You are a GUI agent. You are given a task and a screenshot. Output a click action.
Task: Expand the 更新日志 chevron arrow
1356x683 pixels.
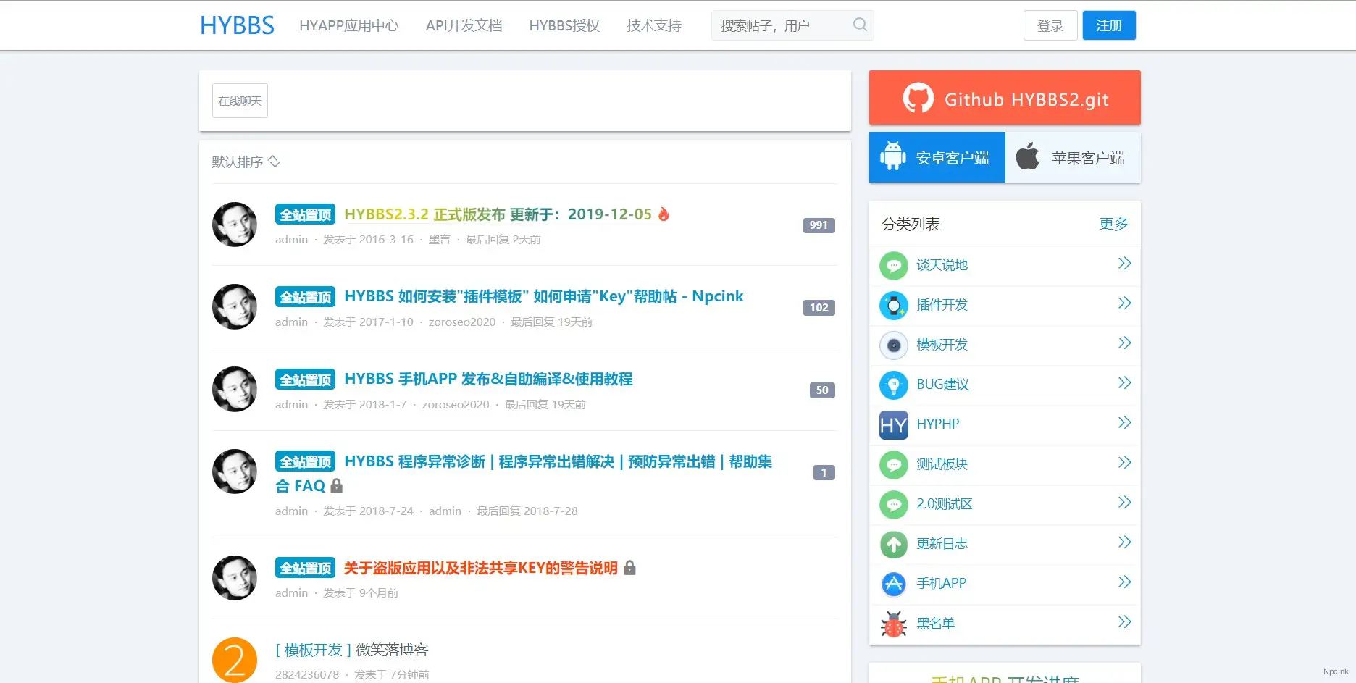pos(1124,542)
